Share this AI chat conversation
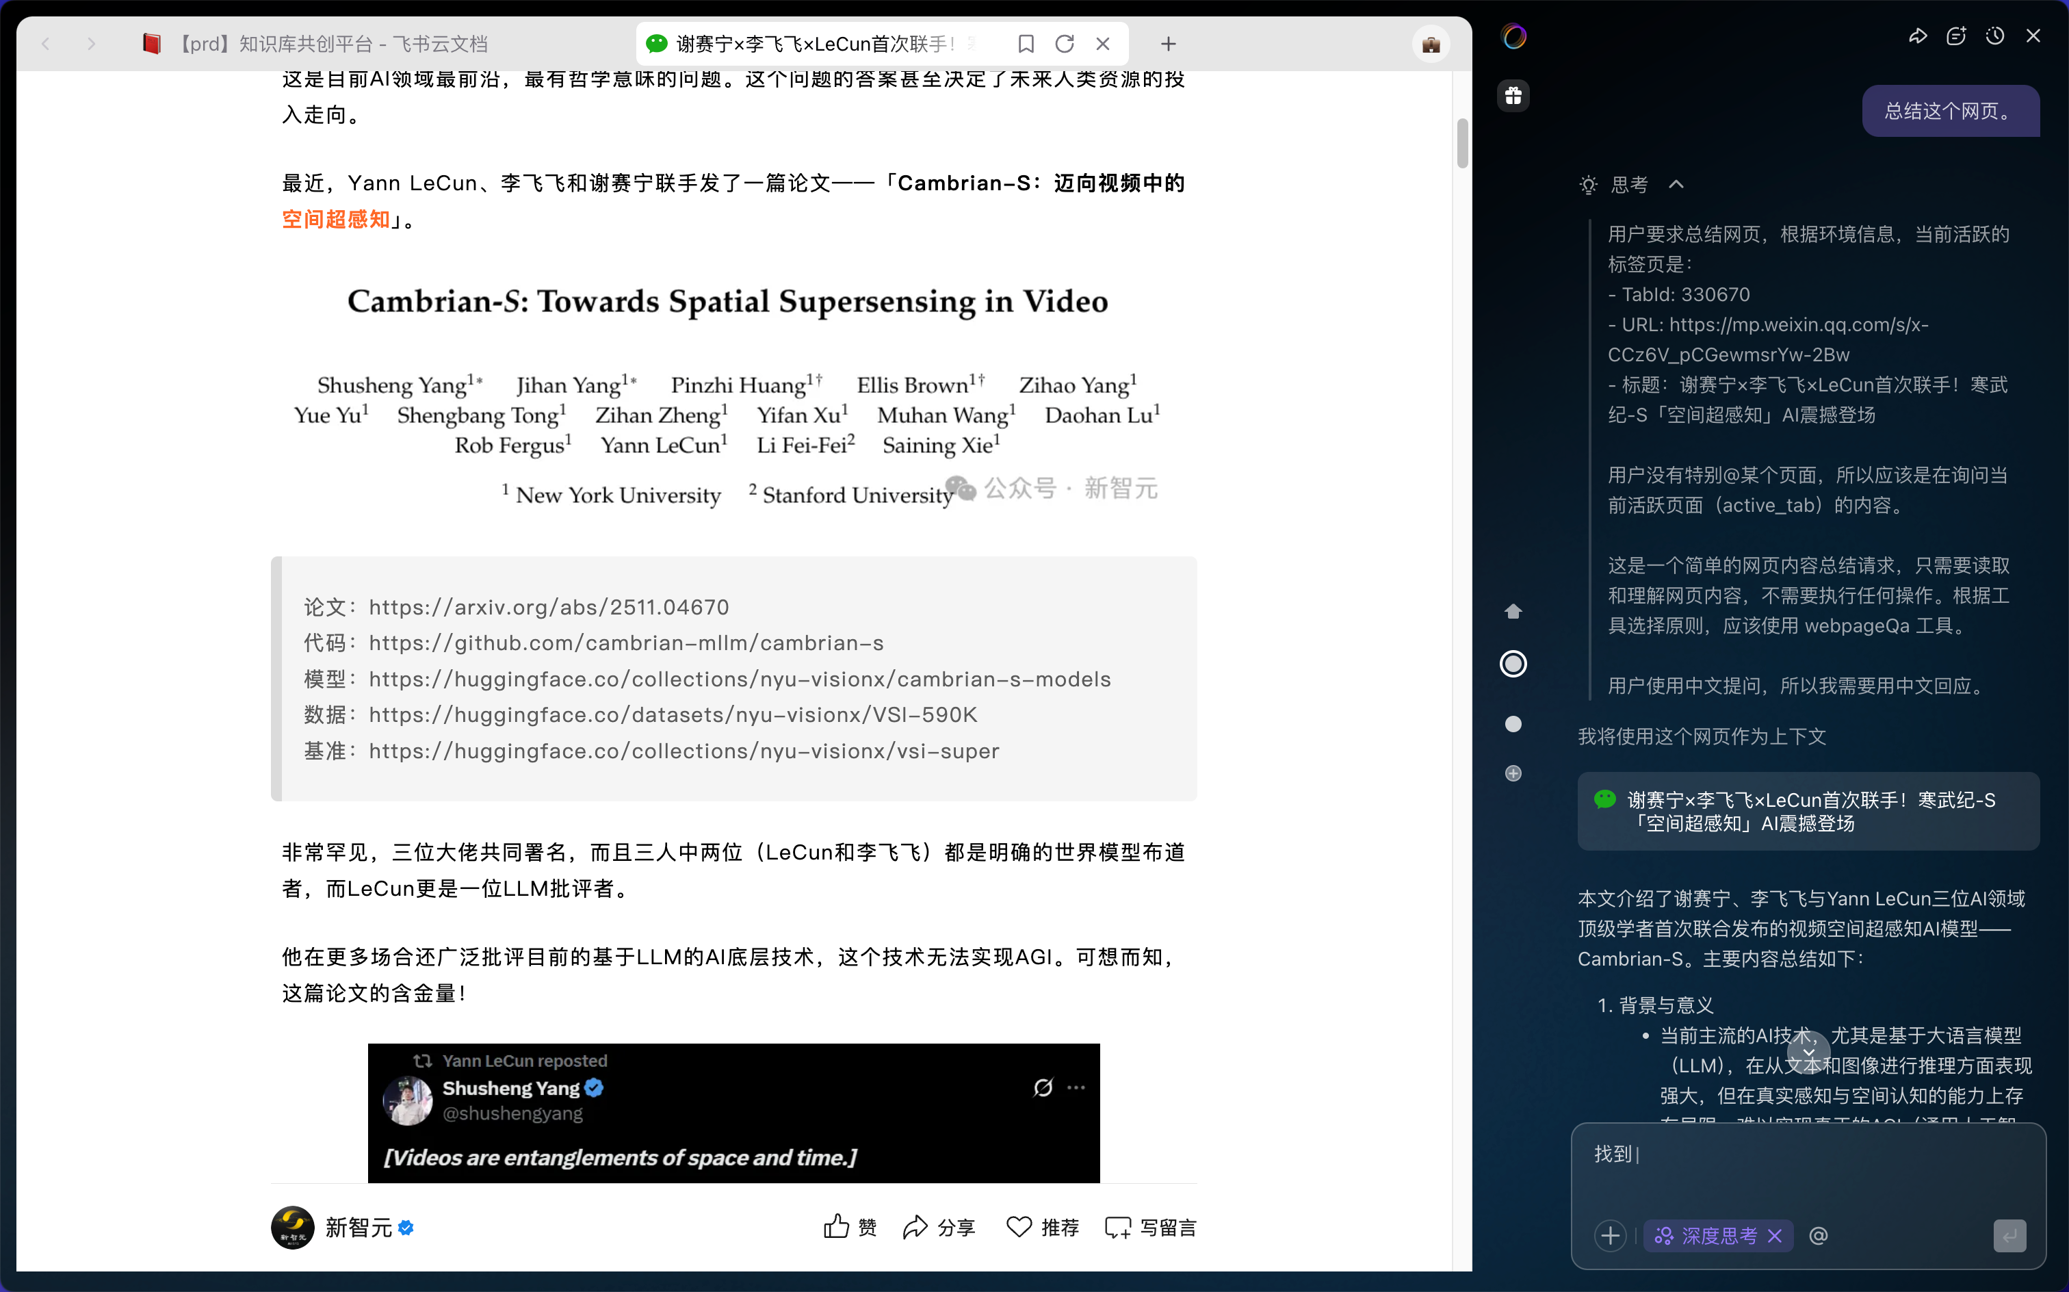This screenshot has width=2069, height=1292. pyautogui.click(x=1918, y=36)
